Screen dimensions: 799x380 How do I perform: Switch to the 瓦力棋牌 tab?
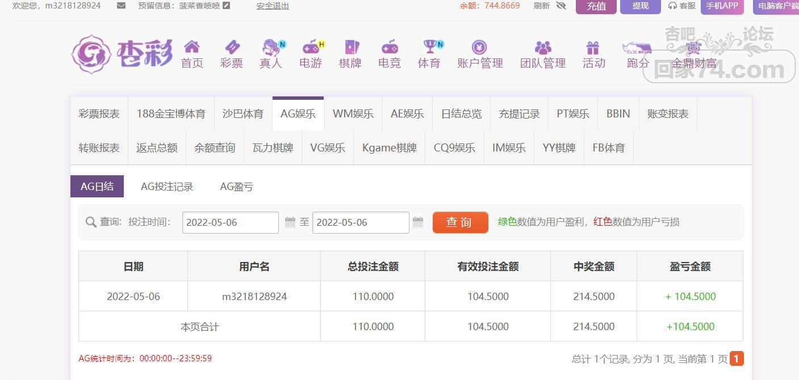pos(273,148)
